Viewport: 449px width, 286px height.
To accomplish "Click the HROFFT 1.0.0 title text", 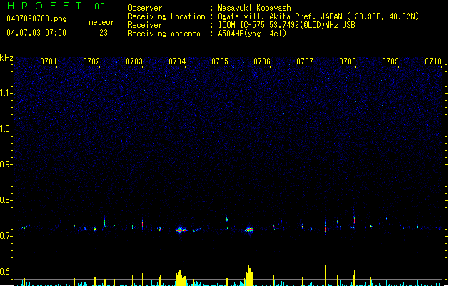I will click(x=56, y=6).
